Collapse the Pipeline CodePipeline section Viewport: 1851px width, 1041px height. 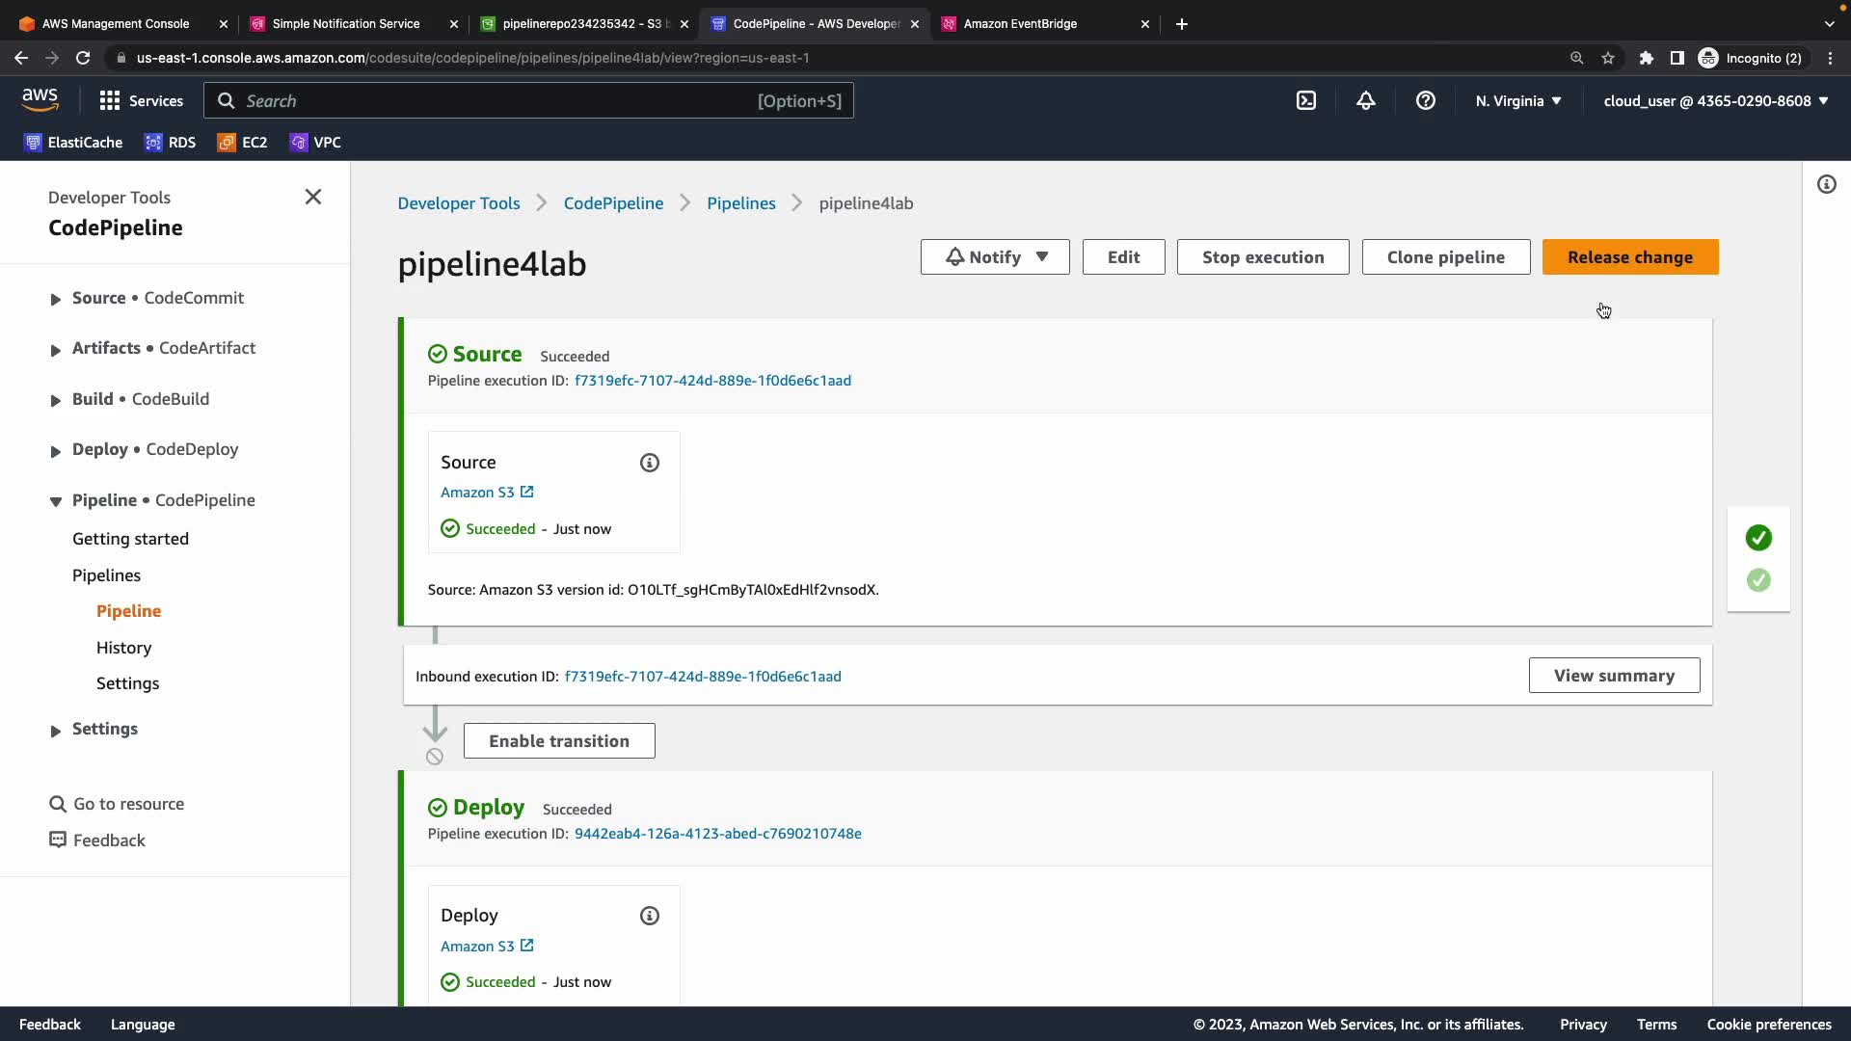tap(56, 501)
